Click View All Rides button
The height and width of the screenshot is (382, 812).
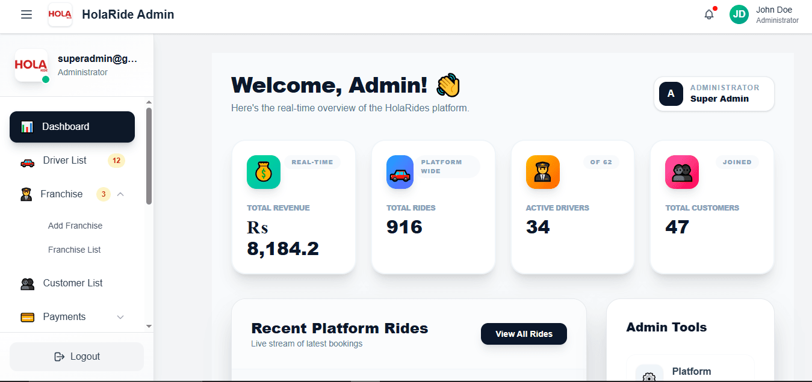[524, 334]
